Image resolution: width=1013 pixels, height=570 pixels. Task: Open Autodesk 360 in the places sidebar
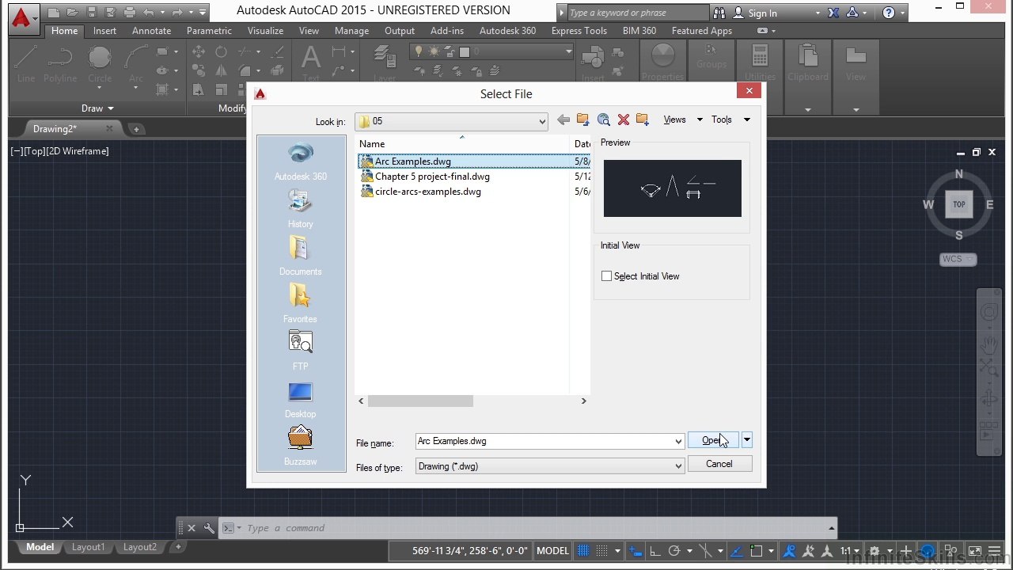pos(301,162)
